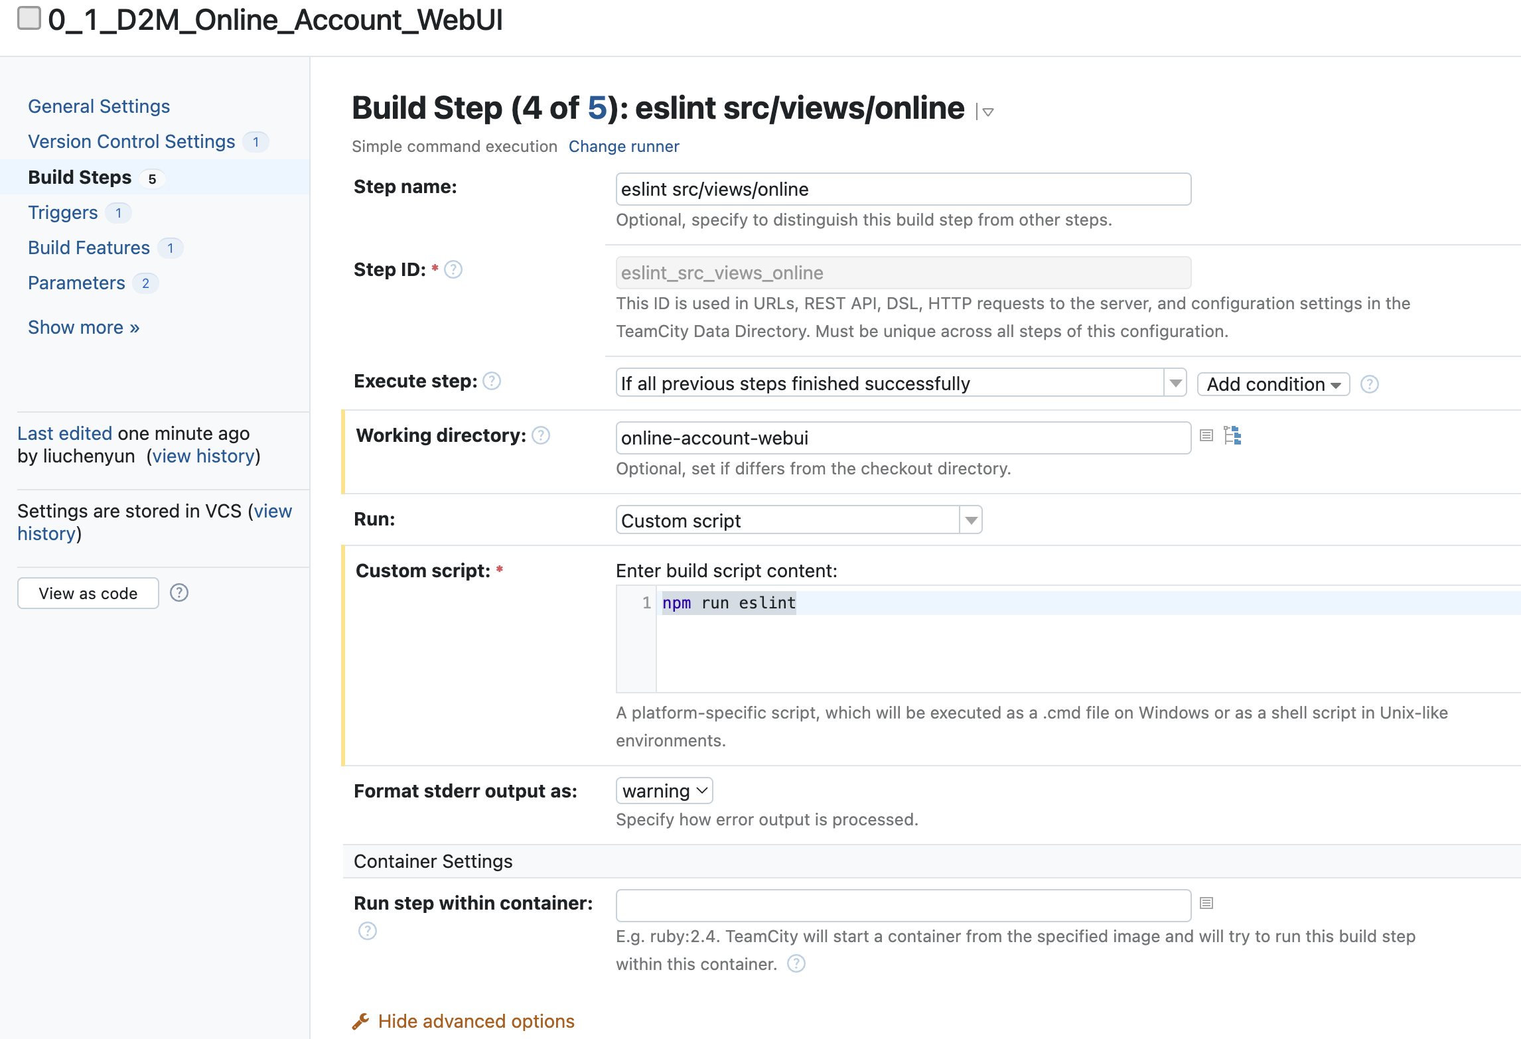The height and width of the screenshot is (1039, 1521).
Task: Click help icon next to Add condition
Action: point(1370,384)
